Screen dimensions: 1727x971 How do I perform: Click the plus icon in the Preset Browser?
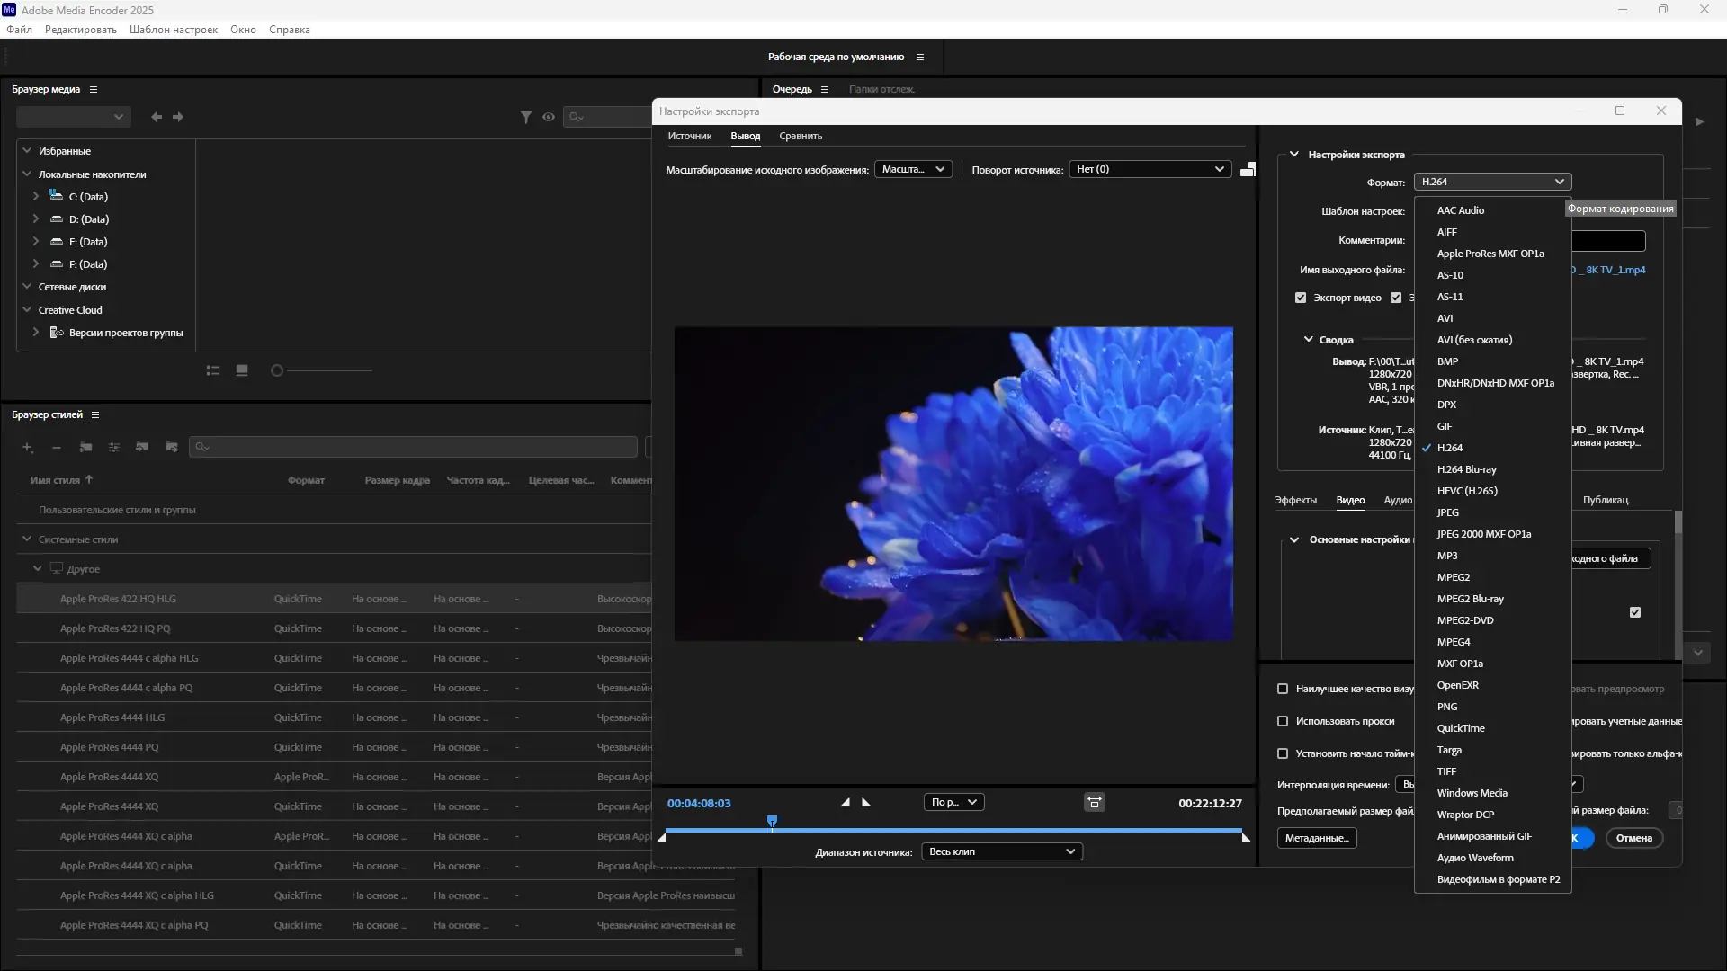click(28, 447)
